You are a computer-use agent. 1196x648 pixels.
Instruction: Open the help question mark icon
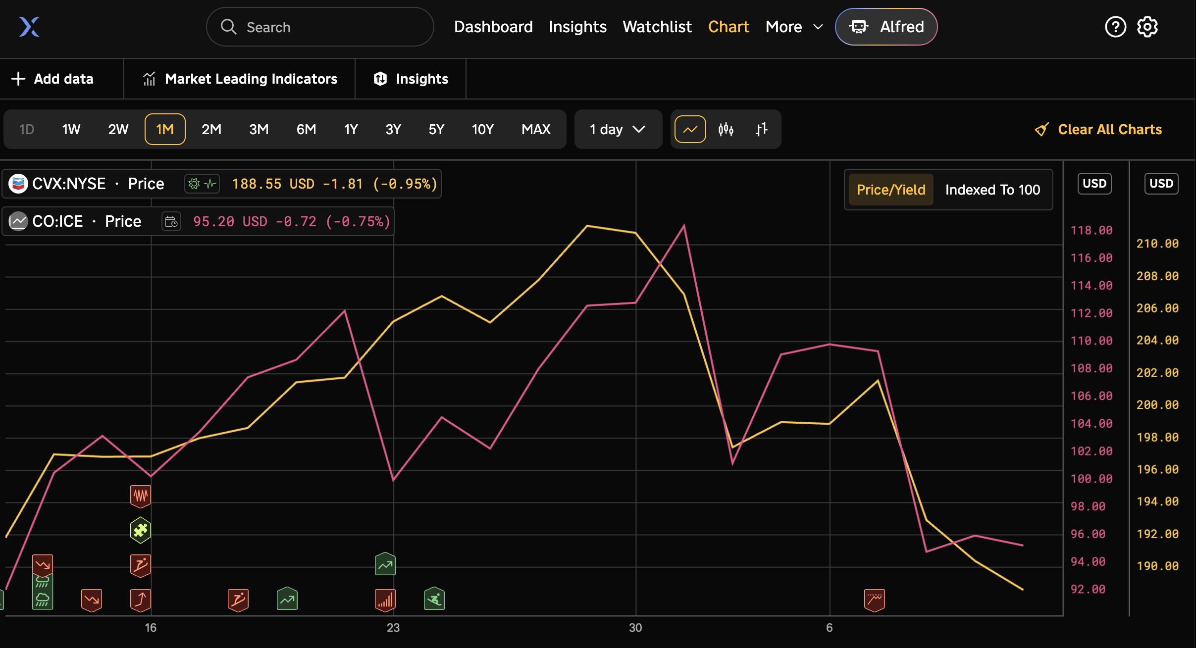tap(1115, 27)
